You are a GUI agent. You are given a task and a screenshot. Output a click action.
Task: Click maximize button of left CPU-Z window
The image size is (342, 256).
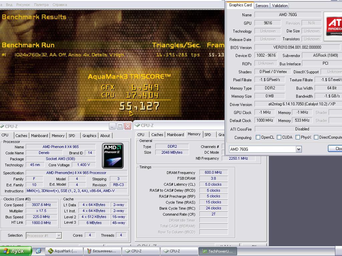pos(120,126)
